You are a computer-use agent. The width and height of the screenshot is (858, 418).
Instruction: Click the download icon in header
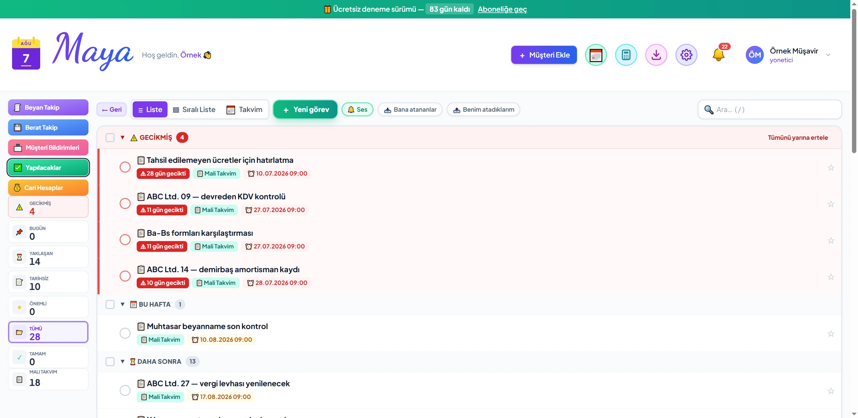[656, 55]
